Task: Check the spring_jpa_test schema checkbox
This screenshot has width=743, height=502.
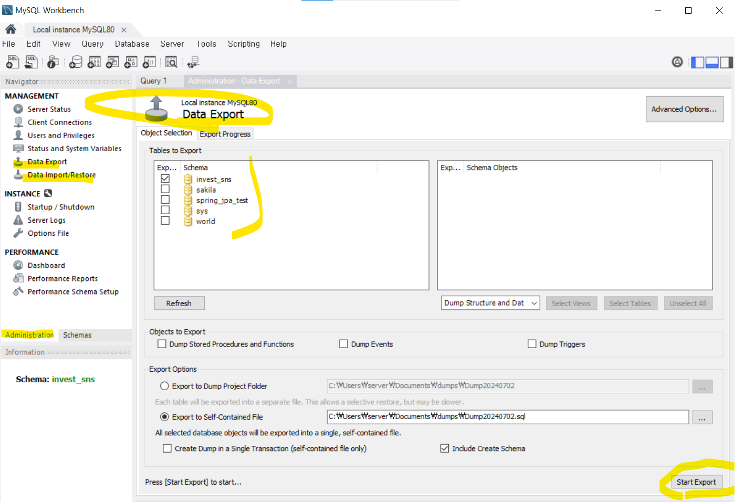Action: pyautogui.click(x=165, y=200)
